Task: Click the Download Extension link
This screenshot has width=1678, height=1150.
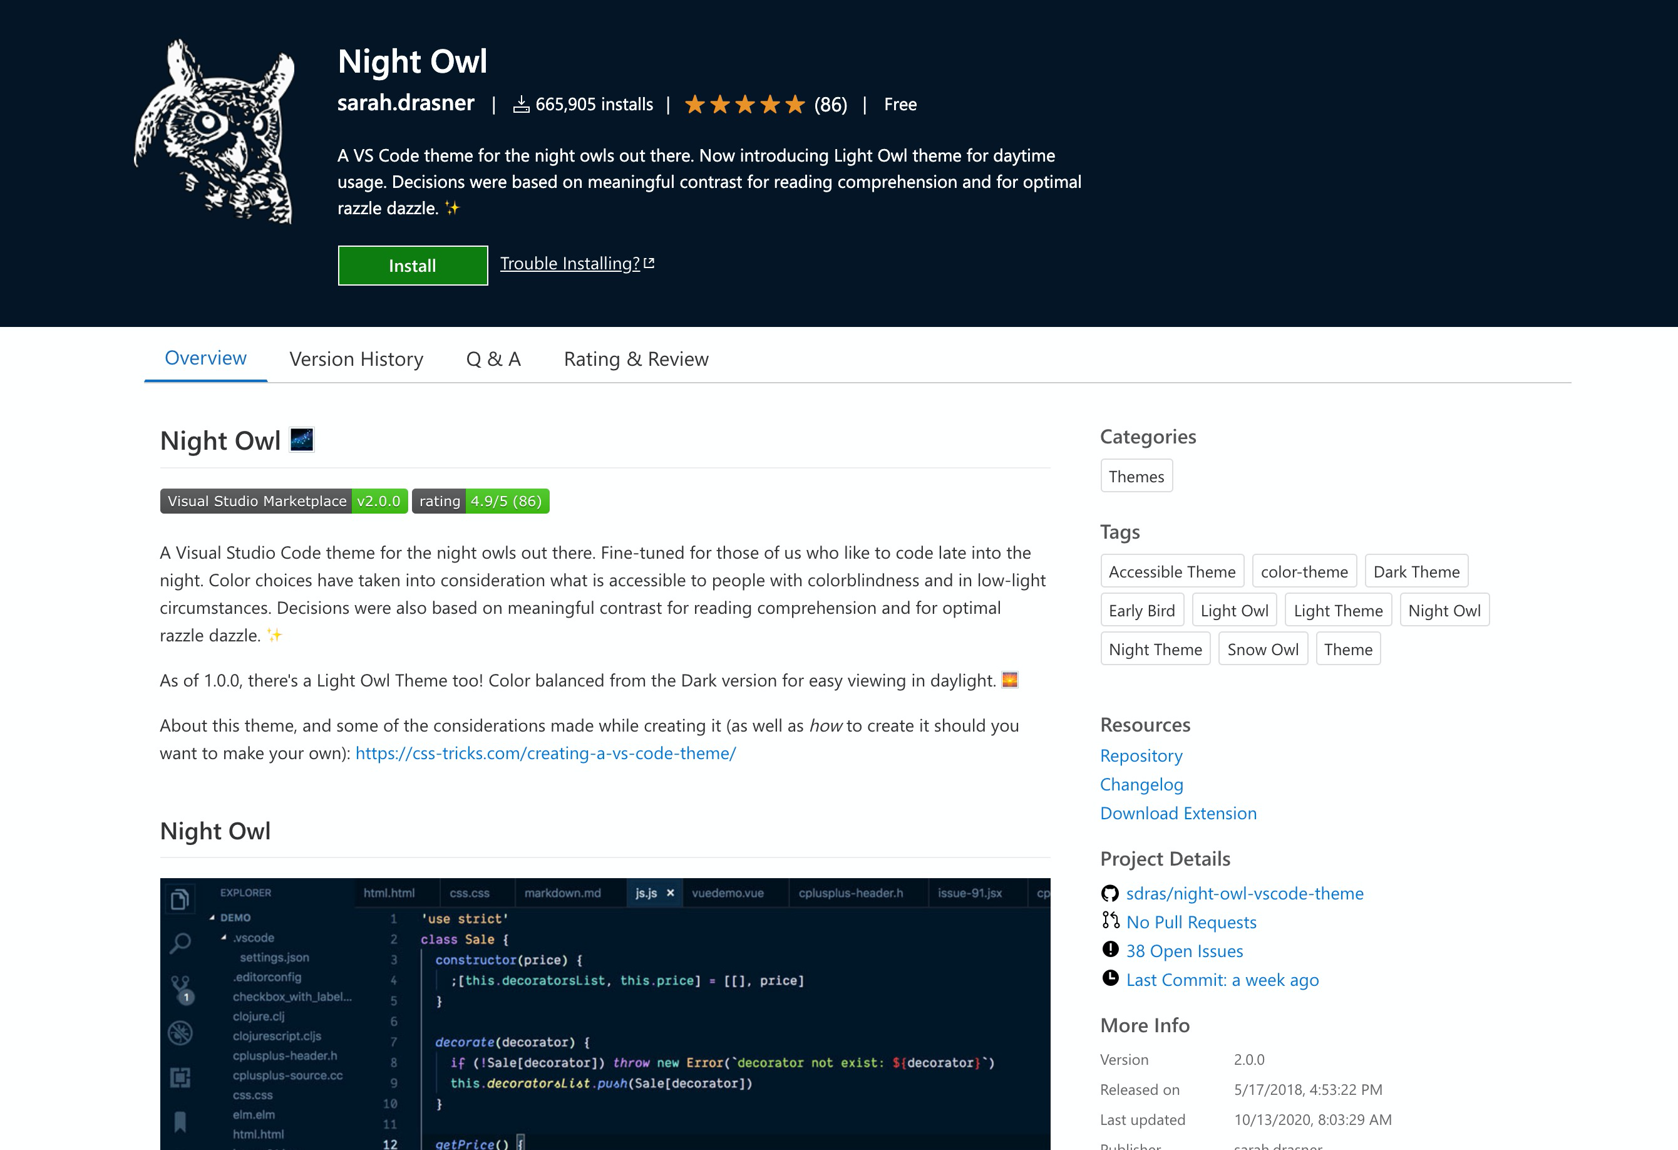Action: point(1178,814)
